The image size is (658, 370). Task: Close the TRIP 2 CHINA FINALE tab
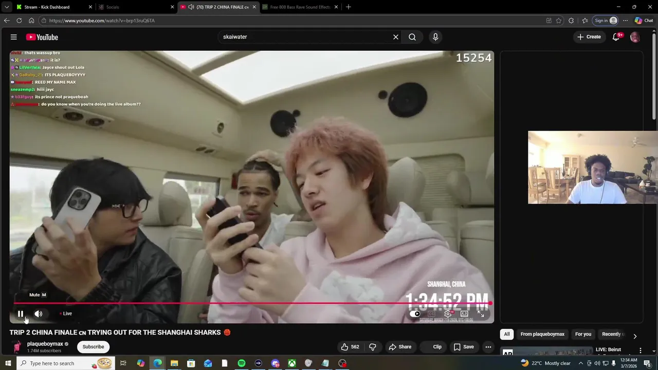[254, 7]
